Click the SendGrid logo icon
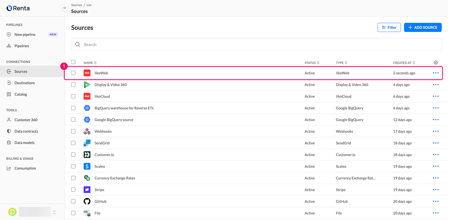 (x=87, y=143)
